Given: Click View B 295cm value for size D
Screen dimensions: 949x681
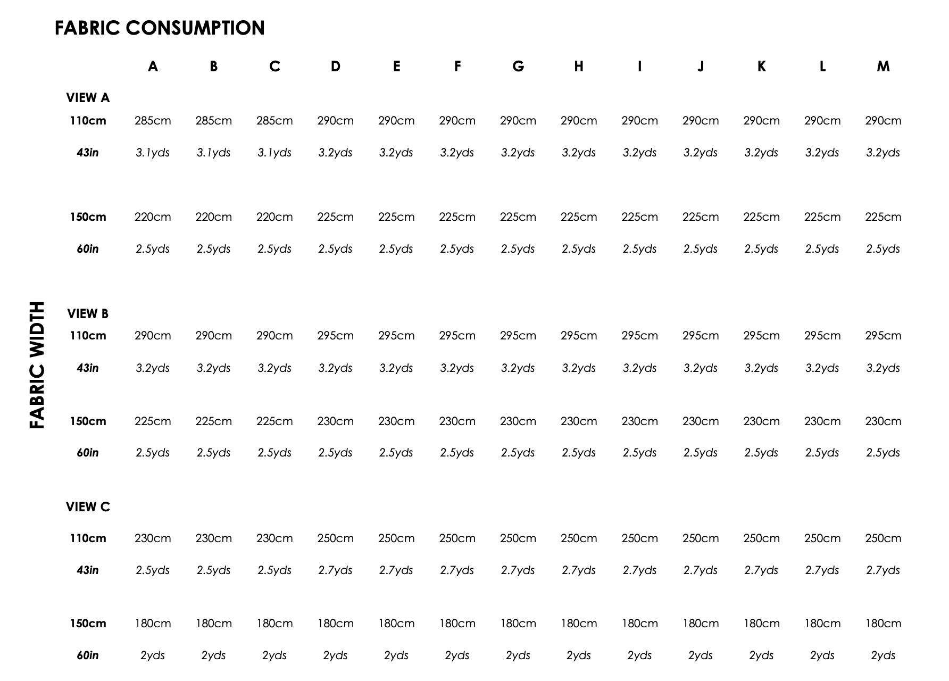Looking at the screenshot, I should point(335,336).
